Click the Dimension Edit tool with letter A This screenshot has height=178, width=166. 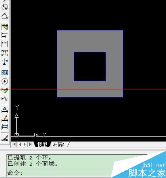(5, 110)
